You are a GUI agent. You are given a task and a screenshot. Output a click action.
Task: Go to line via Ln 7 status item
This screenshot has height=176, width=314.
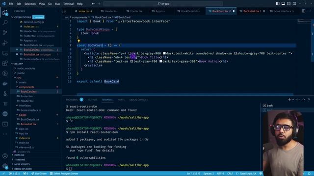pyautogui.click(x=193, y=174)
